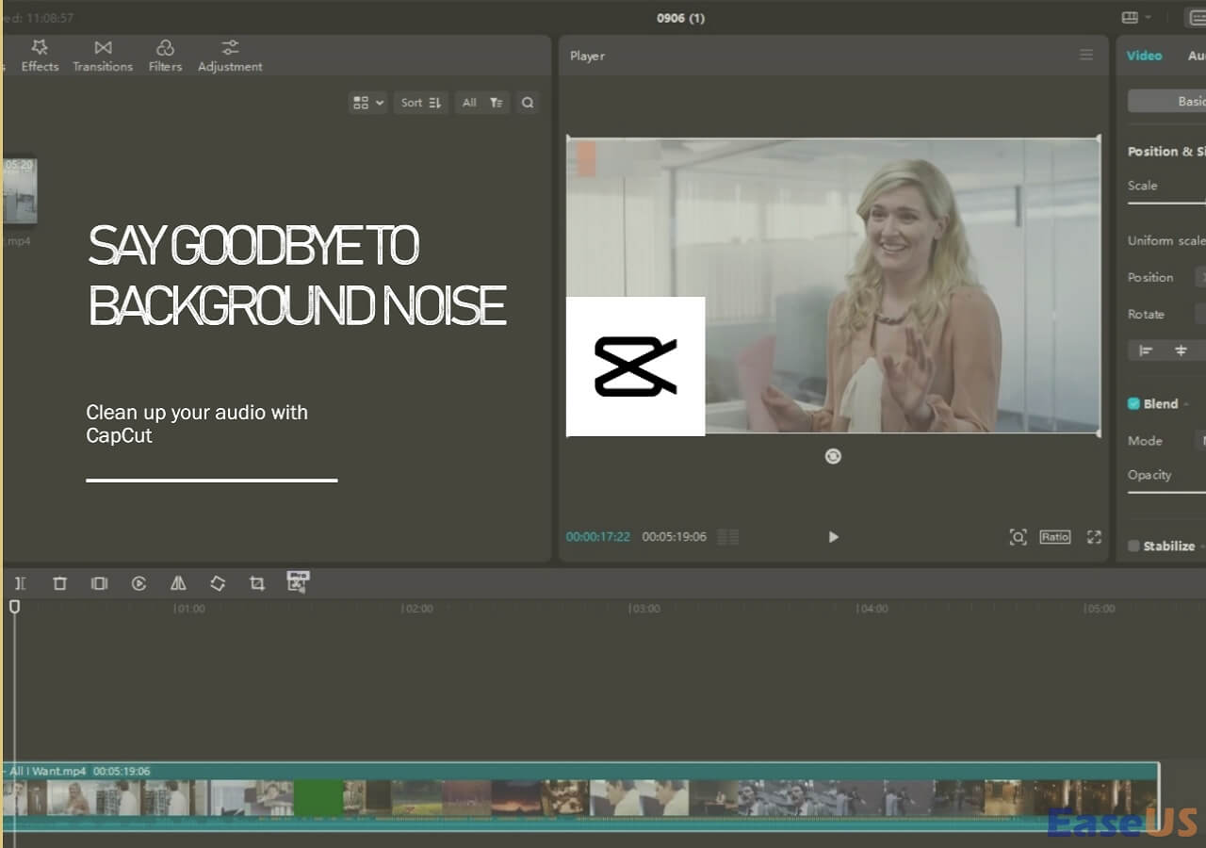The height and width of the screenshot is (848, 1206).
Task: Click the Pro-labeled icon in timeline toolbar
Action: [x=298, y=581]
